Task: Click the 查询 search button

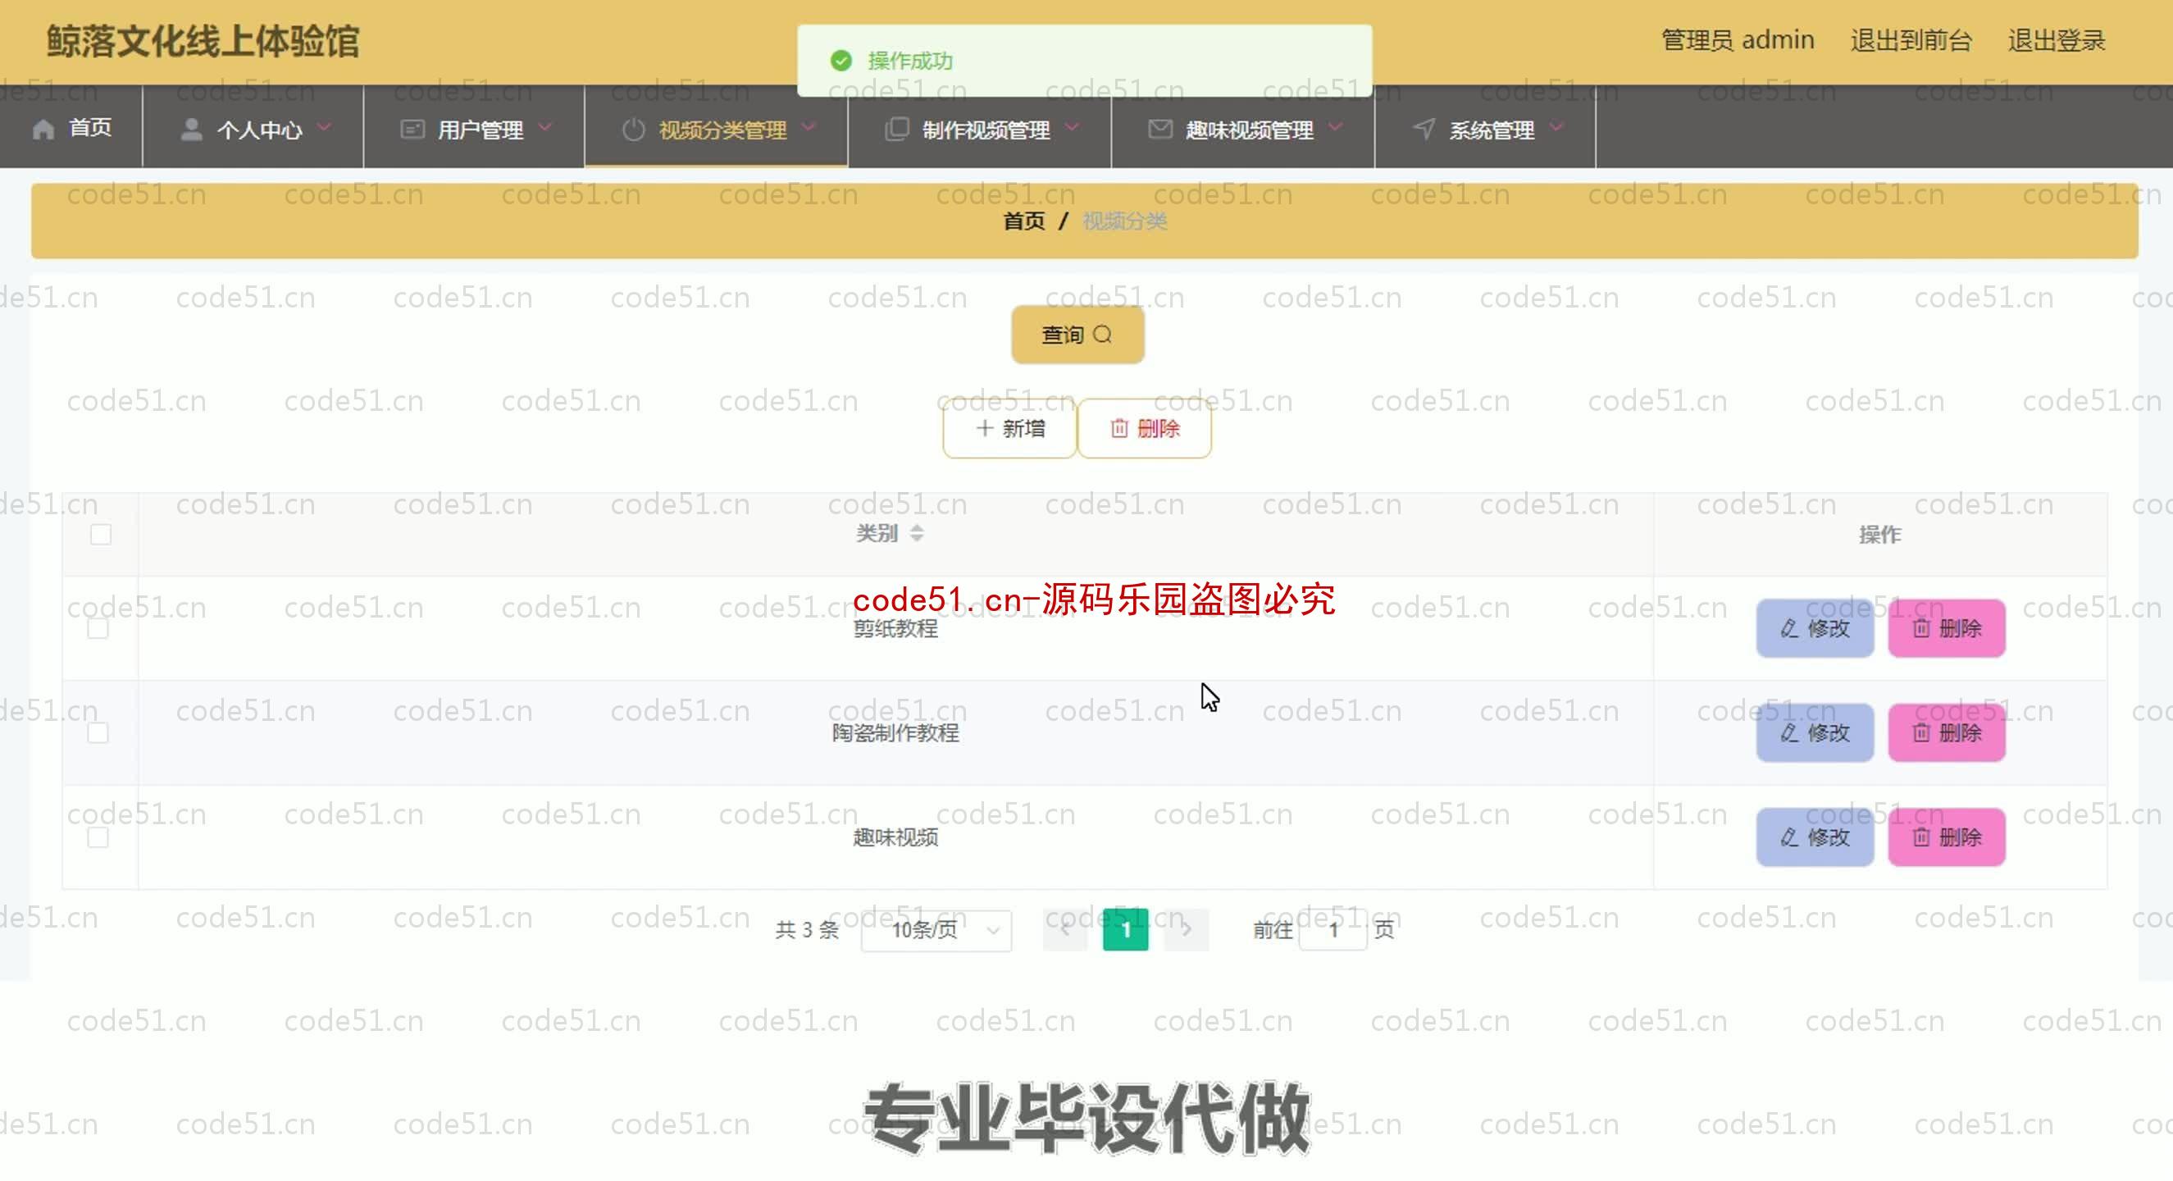Action: tap(1077, 334)
